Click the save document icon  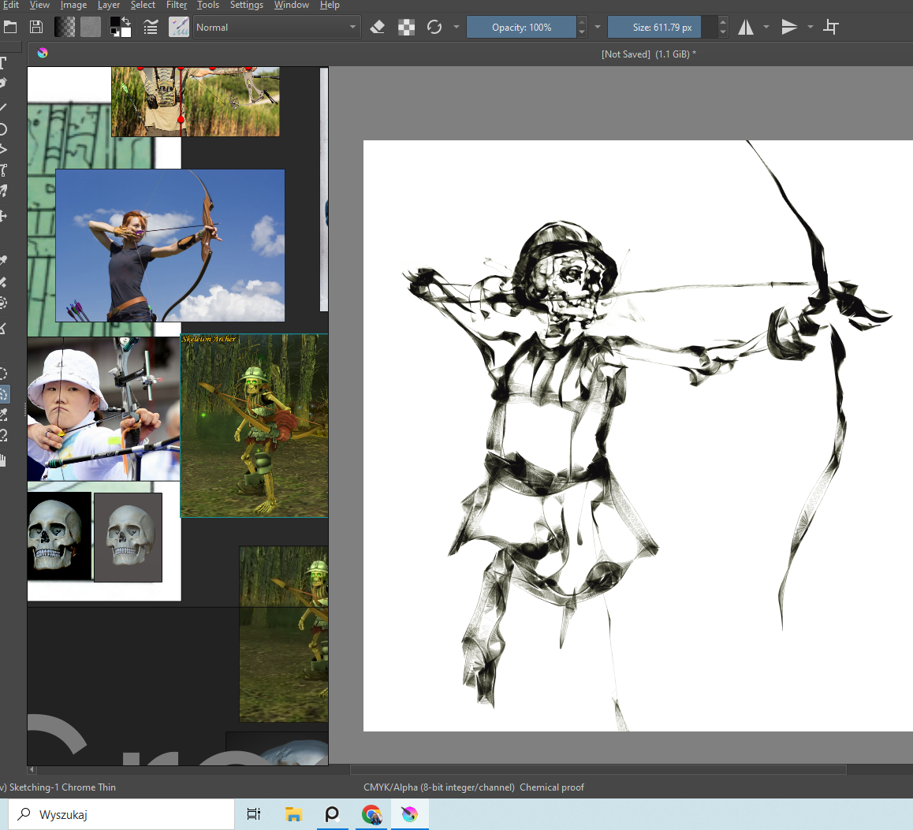pos(36,27)
